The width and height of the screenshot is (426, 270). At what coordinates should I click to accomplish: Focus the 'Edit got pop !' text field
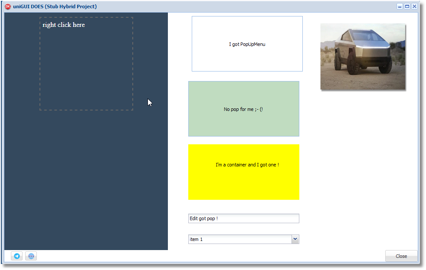point(244,218)
